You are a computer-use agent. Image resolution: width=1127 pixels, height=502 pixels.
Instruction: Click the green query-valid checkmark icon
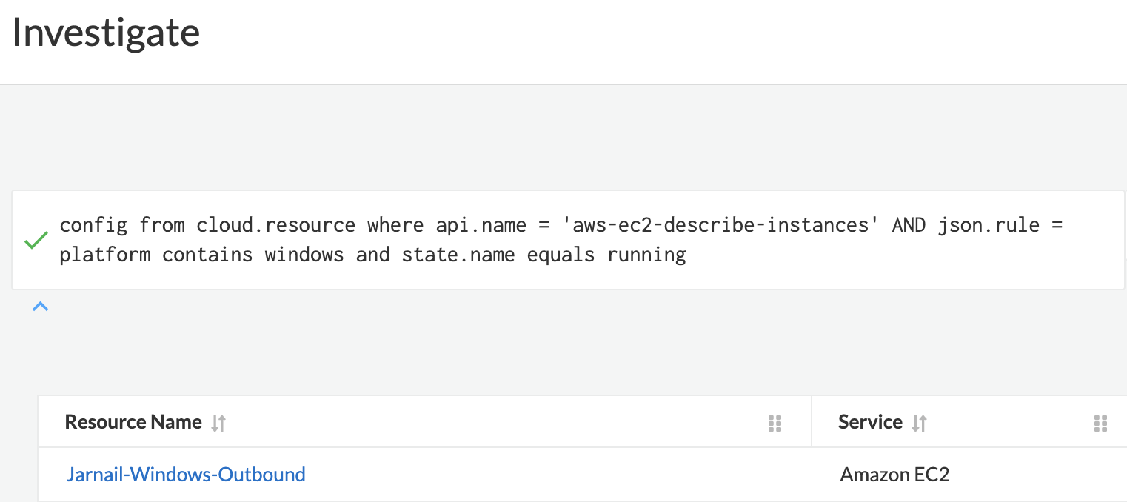[36, 241]
